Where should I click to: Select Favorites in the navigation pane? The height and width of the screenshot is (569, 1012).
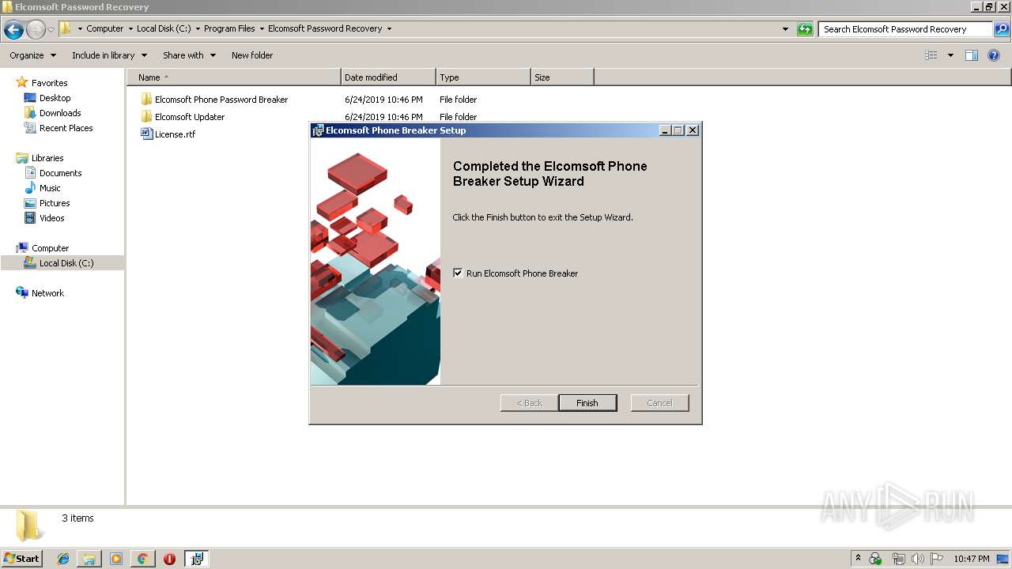point(42,83)
